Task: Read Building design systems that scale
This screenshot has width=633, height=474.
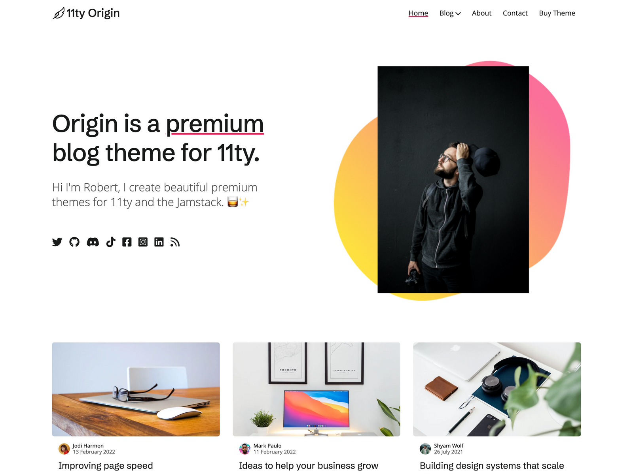Action: pos(492,466)
